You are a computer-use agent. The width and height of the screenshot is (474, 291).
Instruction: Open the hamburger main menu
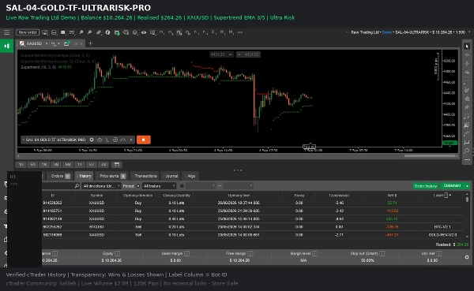click(6, 32)
